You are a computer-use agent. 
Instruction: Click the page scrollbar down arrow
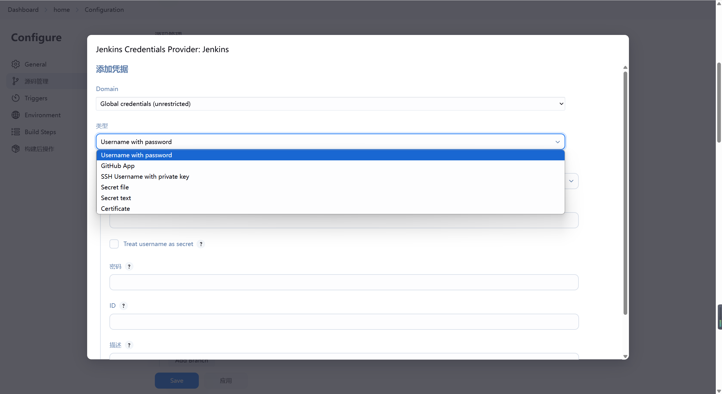[x=719, y=391]
